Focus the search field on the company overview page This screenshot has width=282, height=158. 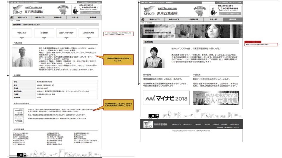coord(71,2)
